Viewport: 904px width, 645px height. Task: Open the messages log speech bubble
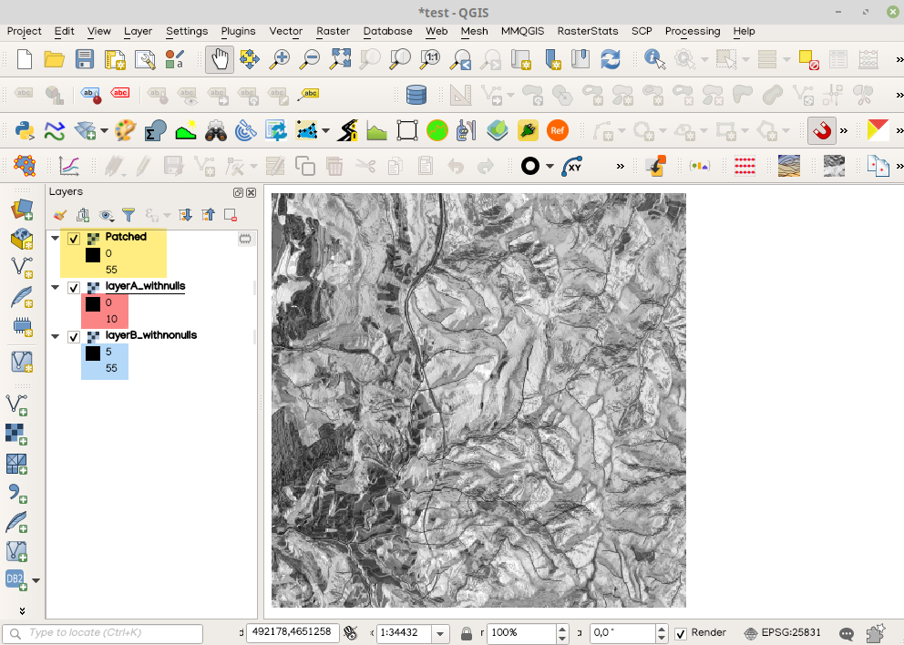click(847, 633)
